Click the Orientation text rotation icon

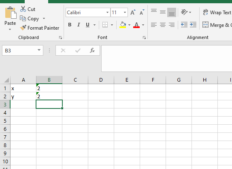[x=184, y=12]
